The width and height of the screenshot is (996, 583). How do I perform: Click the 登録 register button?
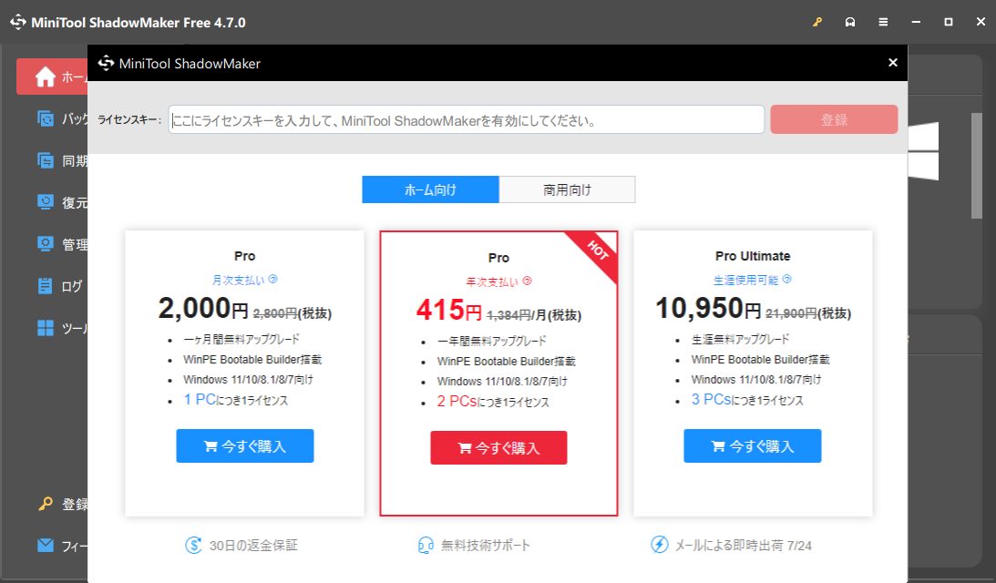[x=834, y=119]
